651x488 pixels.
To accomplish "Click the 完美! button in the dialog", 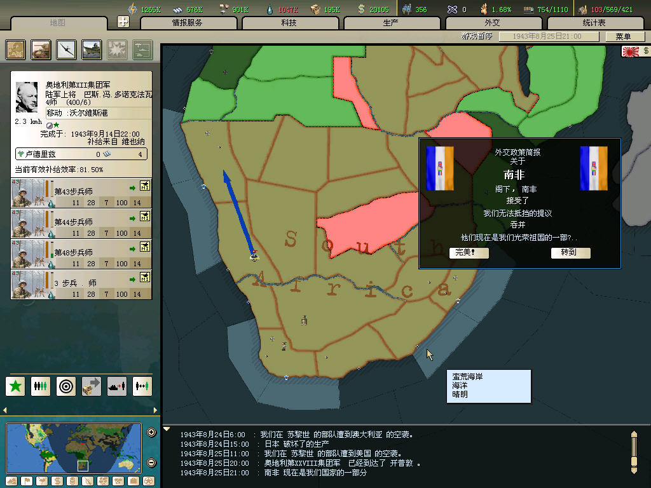I will (469, 253).
